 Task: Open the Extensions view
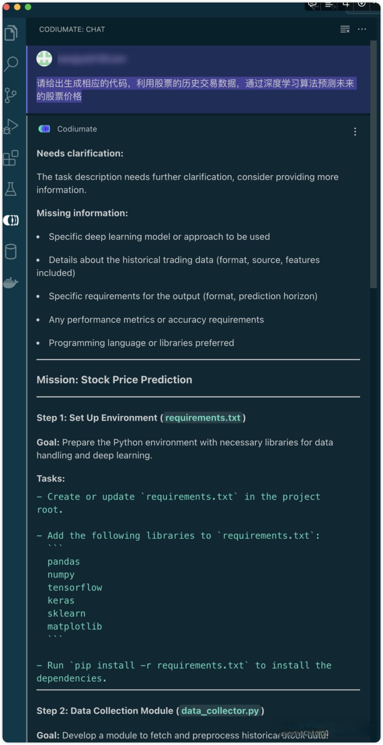[11, 158]
